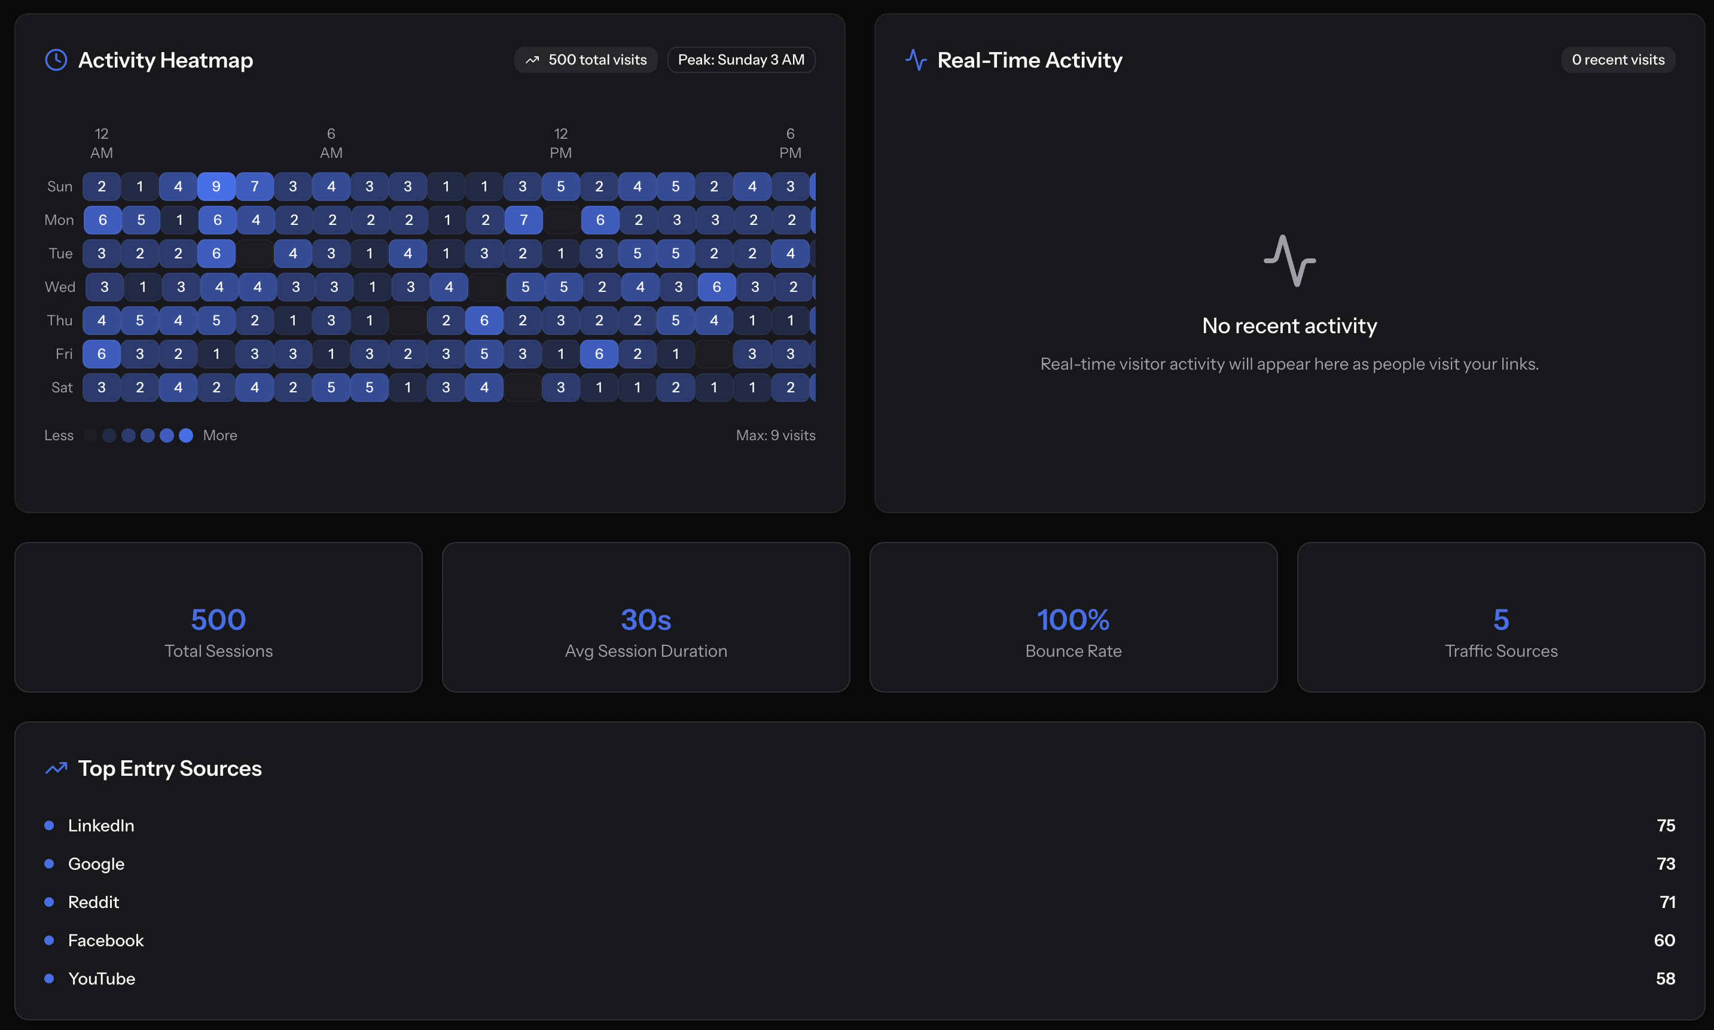Image resolution: width=1714 pixels, height=1030 pixels.
Task: Click the 6 AM column header
Action: click(331, 143)
